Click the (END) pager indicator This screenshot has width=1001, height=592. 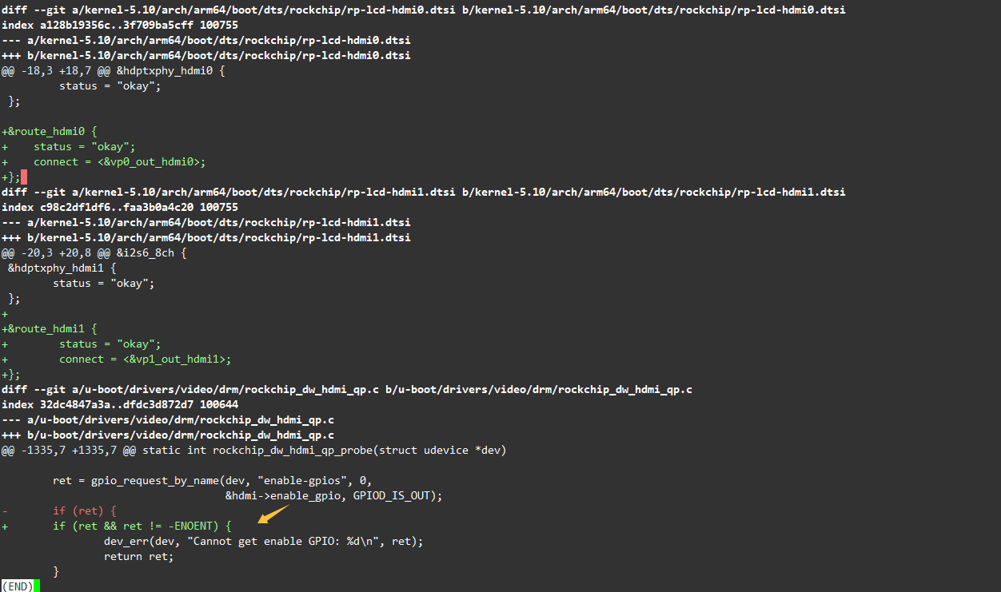tap(17, 586)
